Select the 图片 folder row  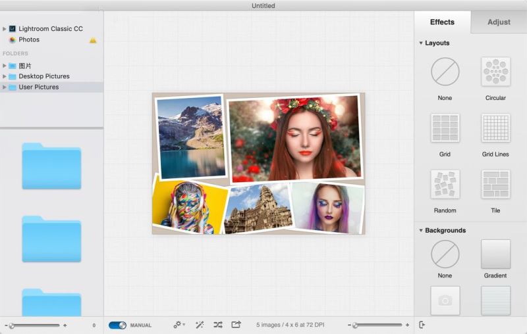click(x=51, y=66)
